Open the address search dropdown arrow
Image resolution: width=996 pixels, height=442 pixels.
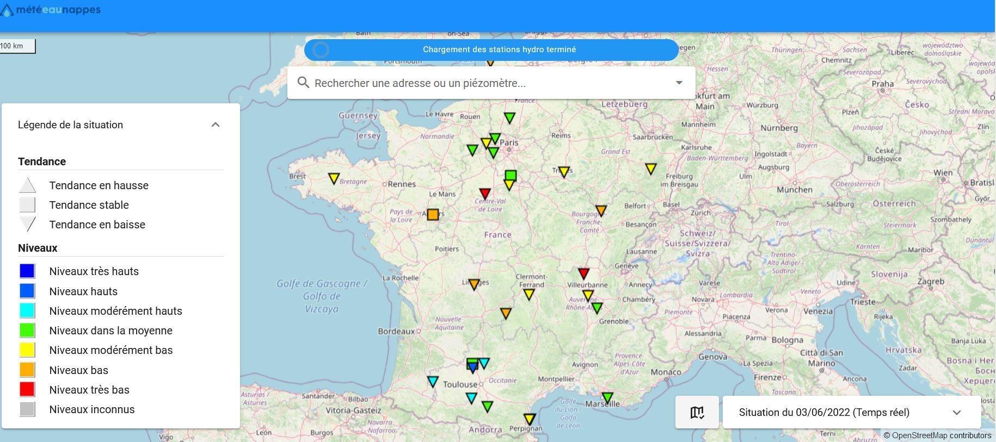(x=679, y=83)
